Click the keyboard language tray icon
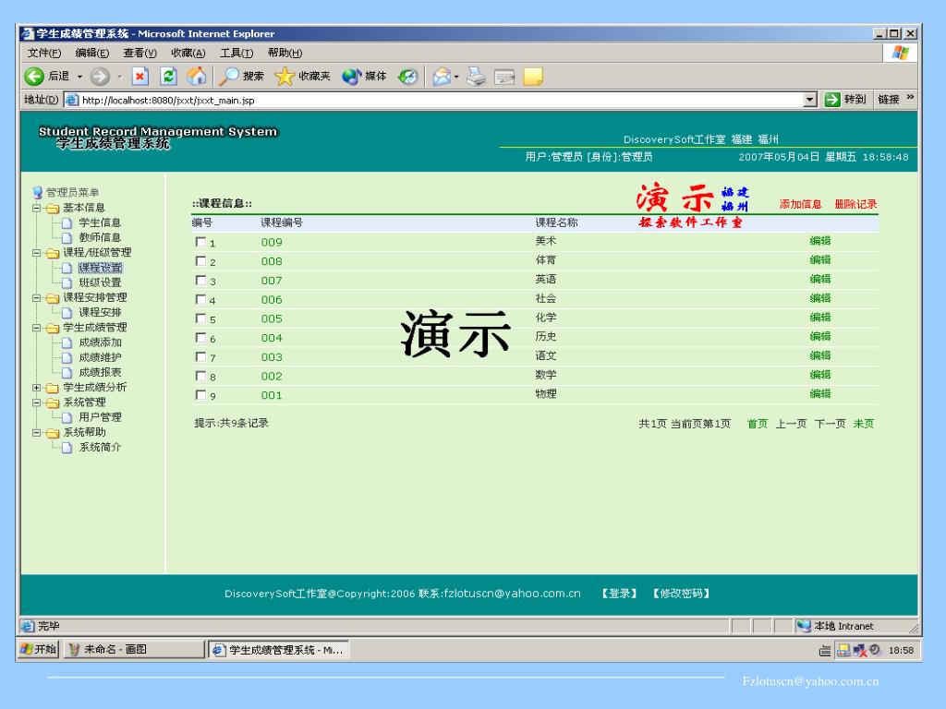This screenshot has width=946, height=709. pyautogui.click(x=825, y=651)
